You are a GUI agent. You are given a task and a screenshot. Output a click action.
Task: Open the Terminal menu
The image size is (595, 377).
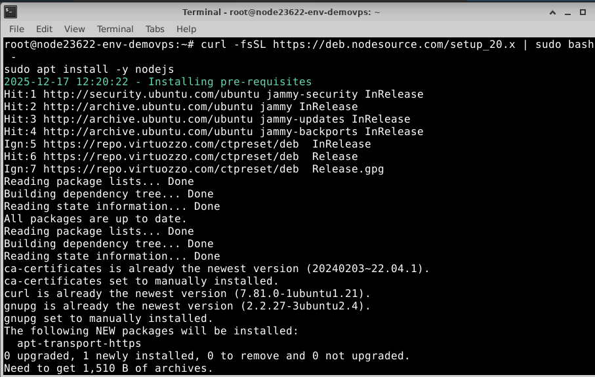[x=115, y=29]
